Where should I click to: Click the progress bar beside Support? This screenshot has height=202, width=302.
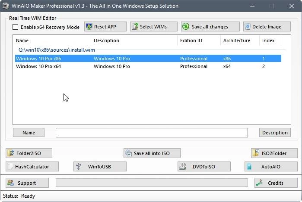[152, 183]
